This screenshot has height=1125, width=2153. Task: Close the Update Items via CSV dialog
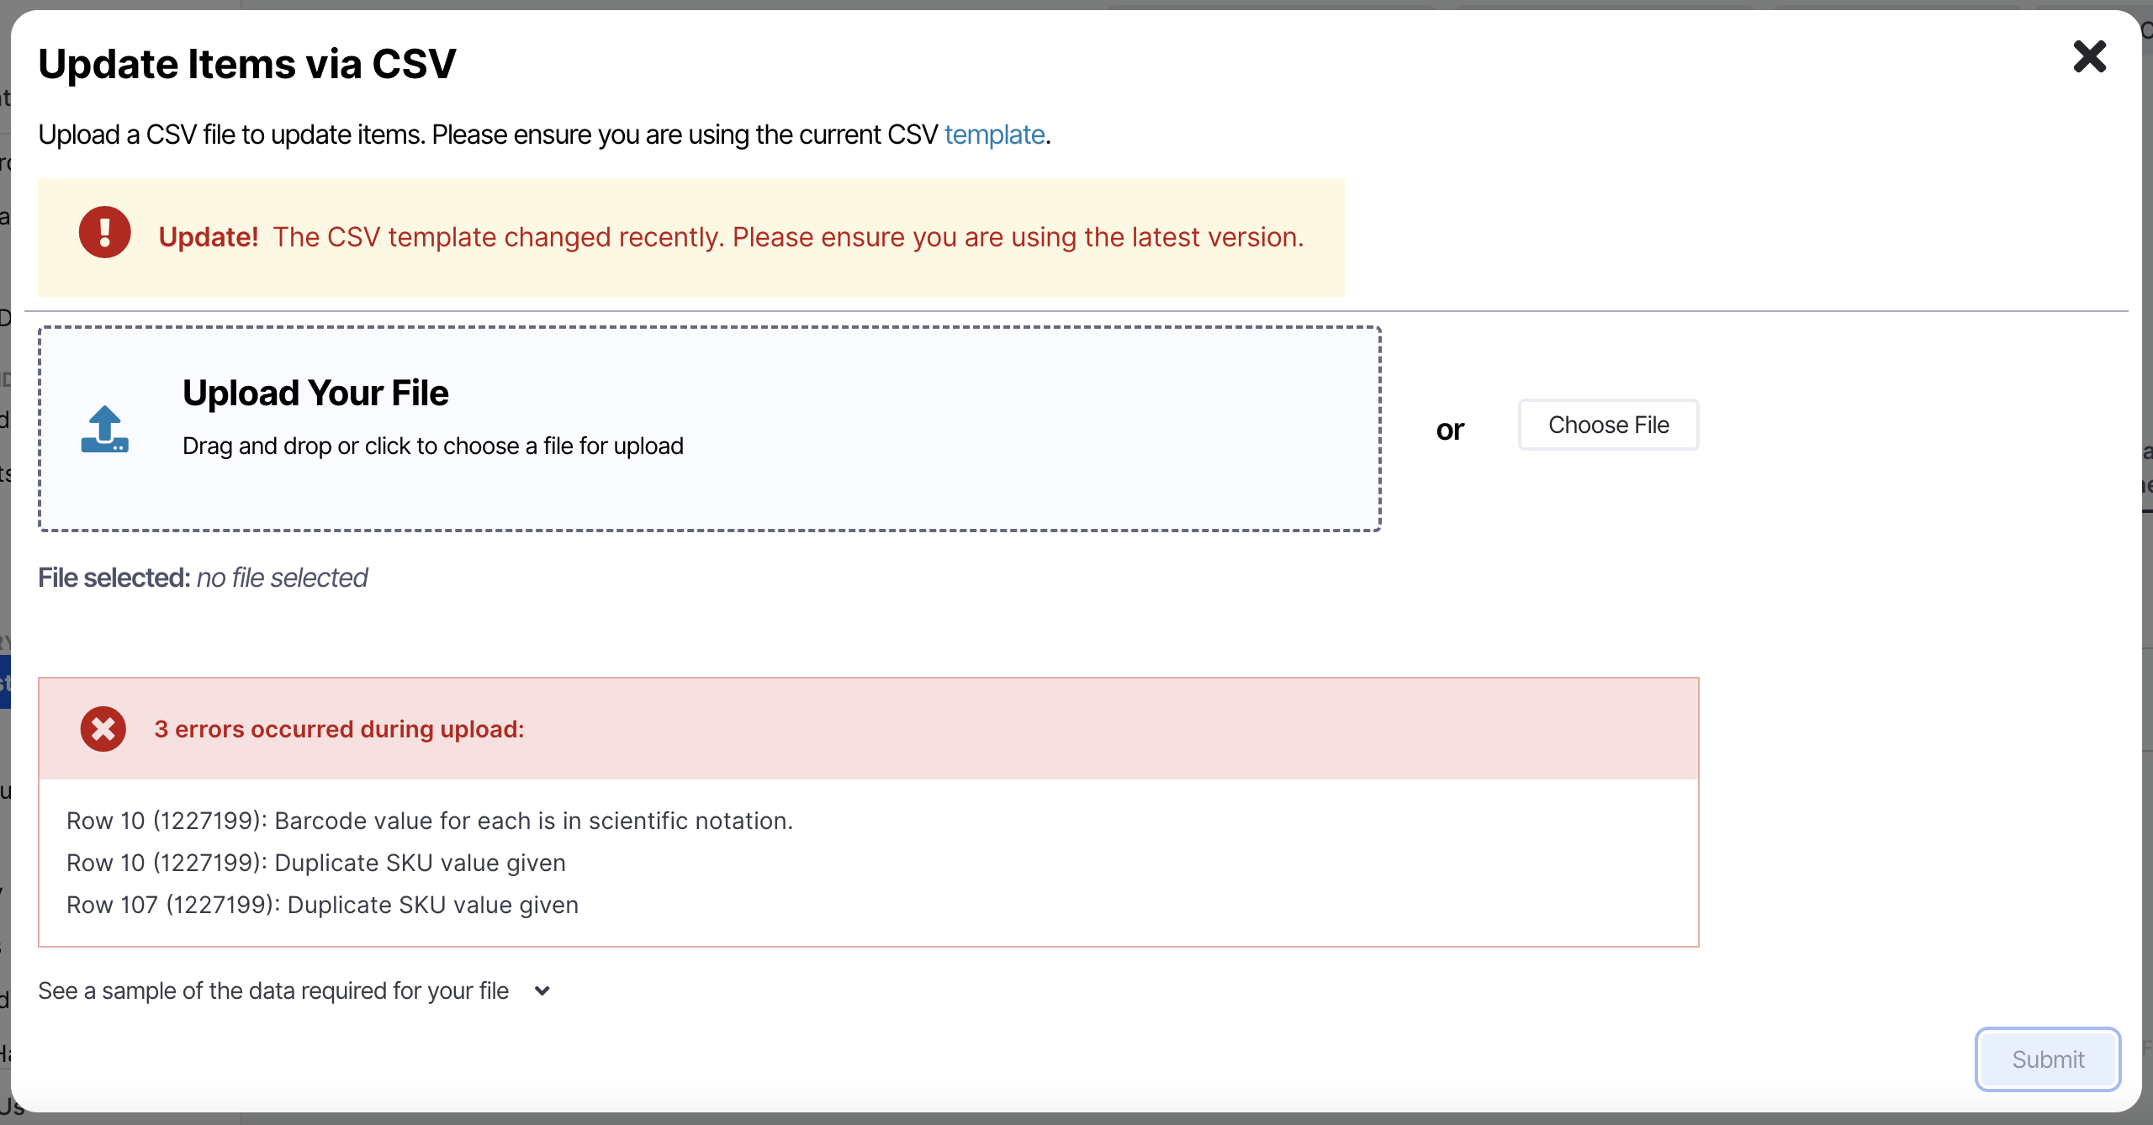coord(2089,57)
